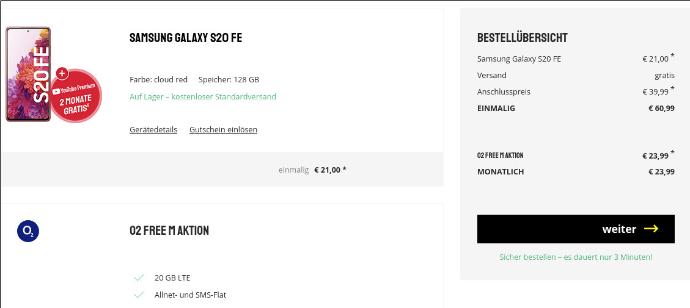690x308 pixels.
Task: Click the Sicher bestellen green text
Action: coord(576,257)
